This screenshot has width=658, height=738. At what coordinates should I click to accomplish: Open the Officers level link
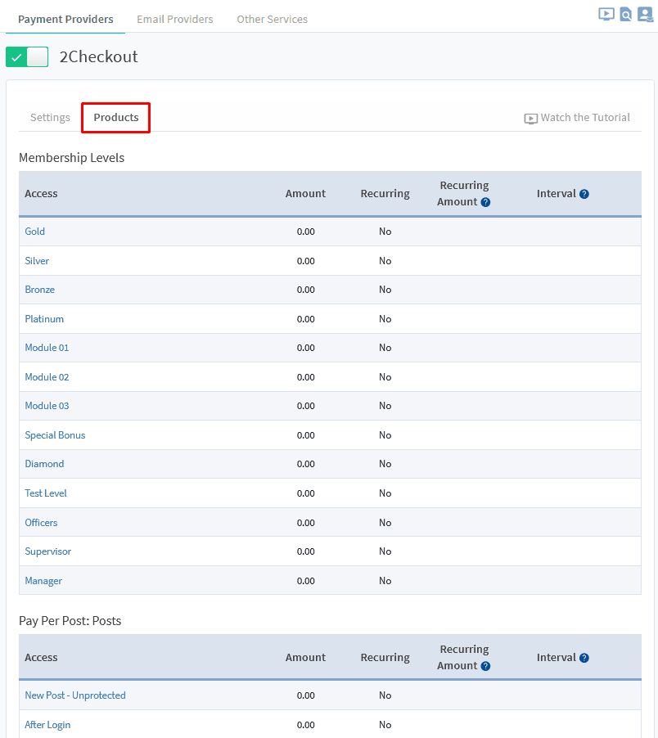pyautogui.click(x=41, y=523)
